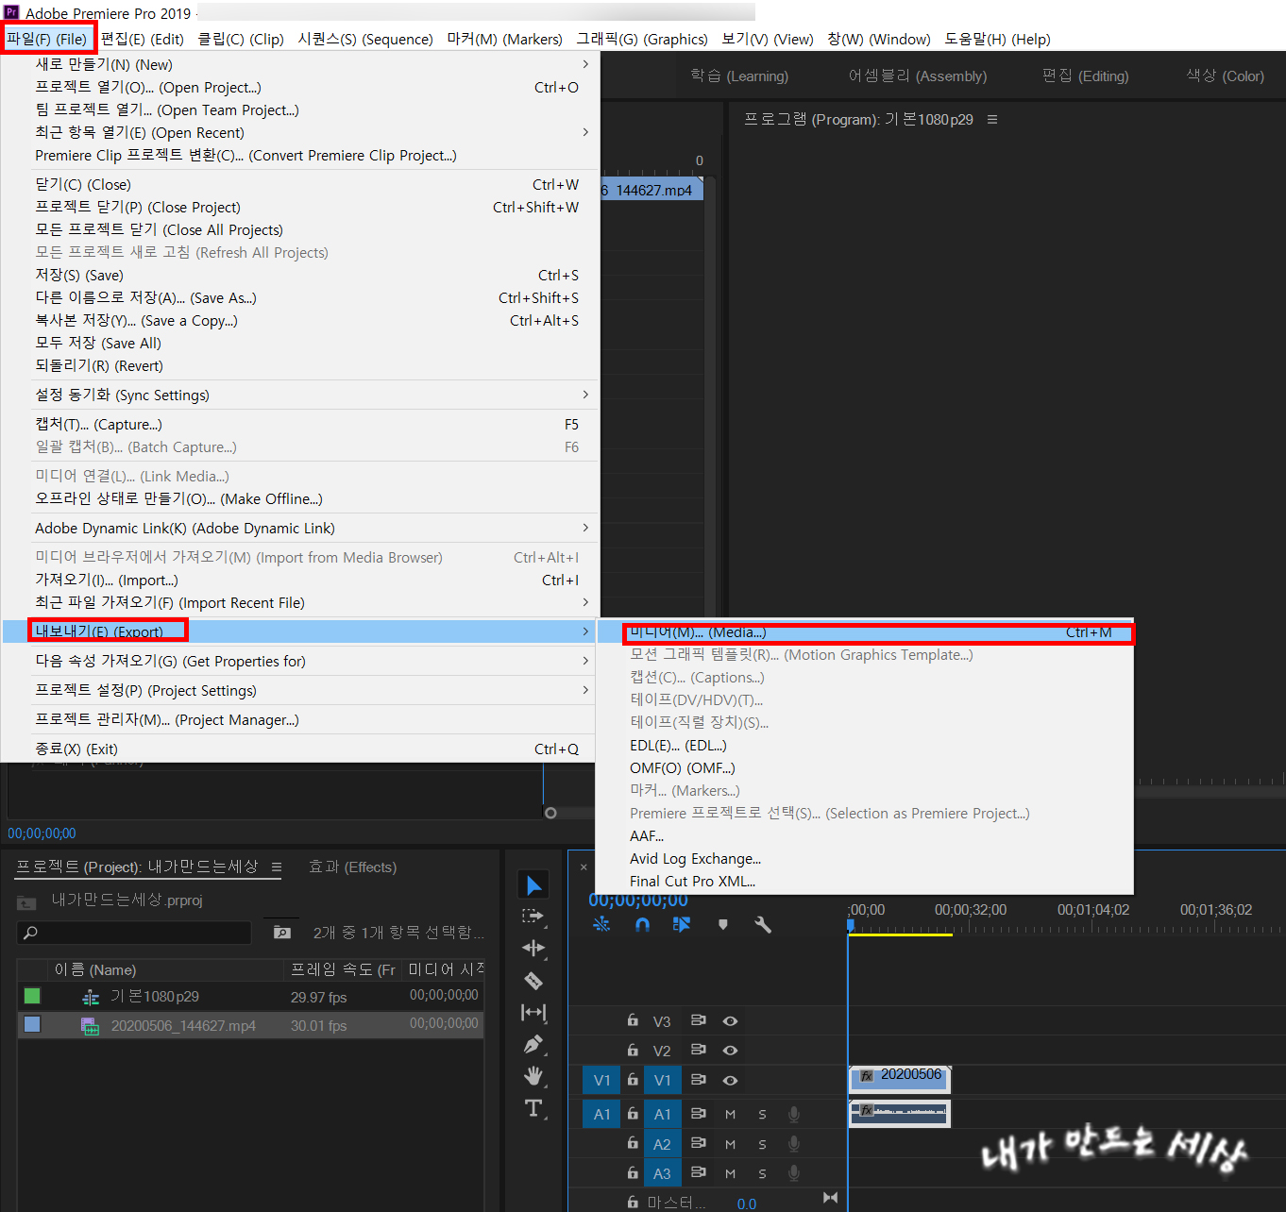Click sync lock icon on A2 track
The width and height of the screenshot is (1286, 1212).
point(699,1143)
